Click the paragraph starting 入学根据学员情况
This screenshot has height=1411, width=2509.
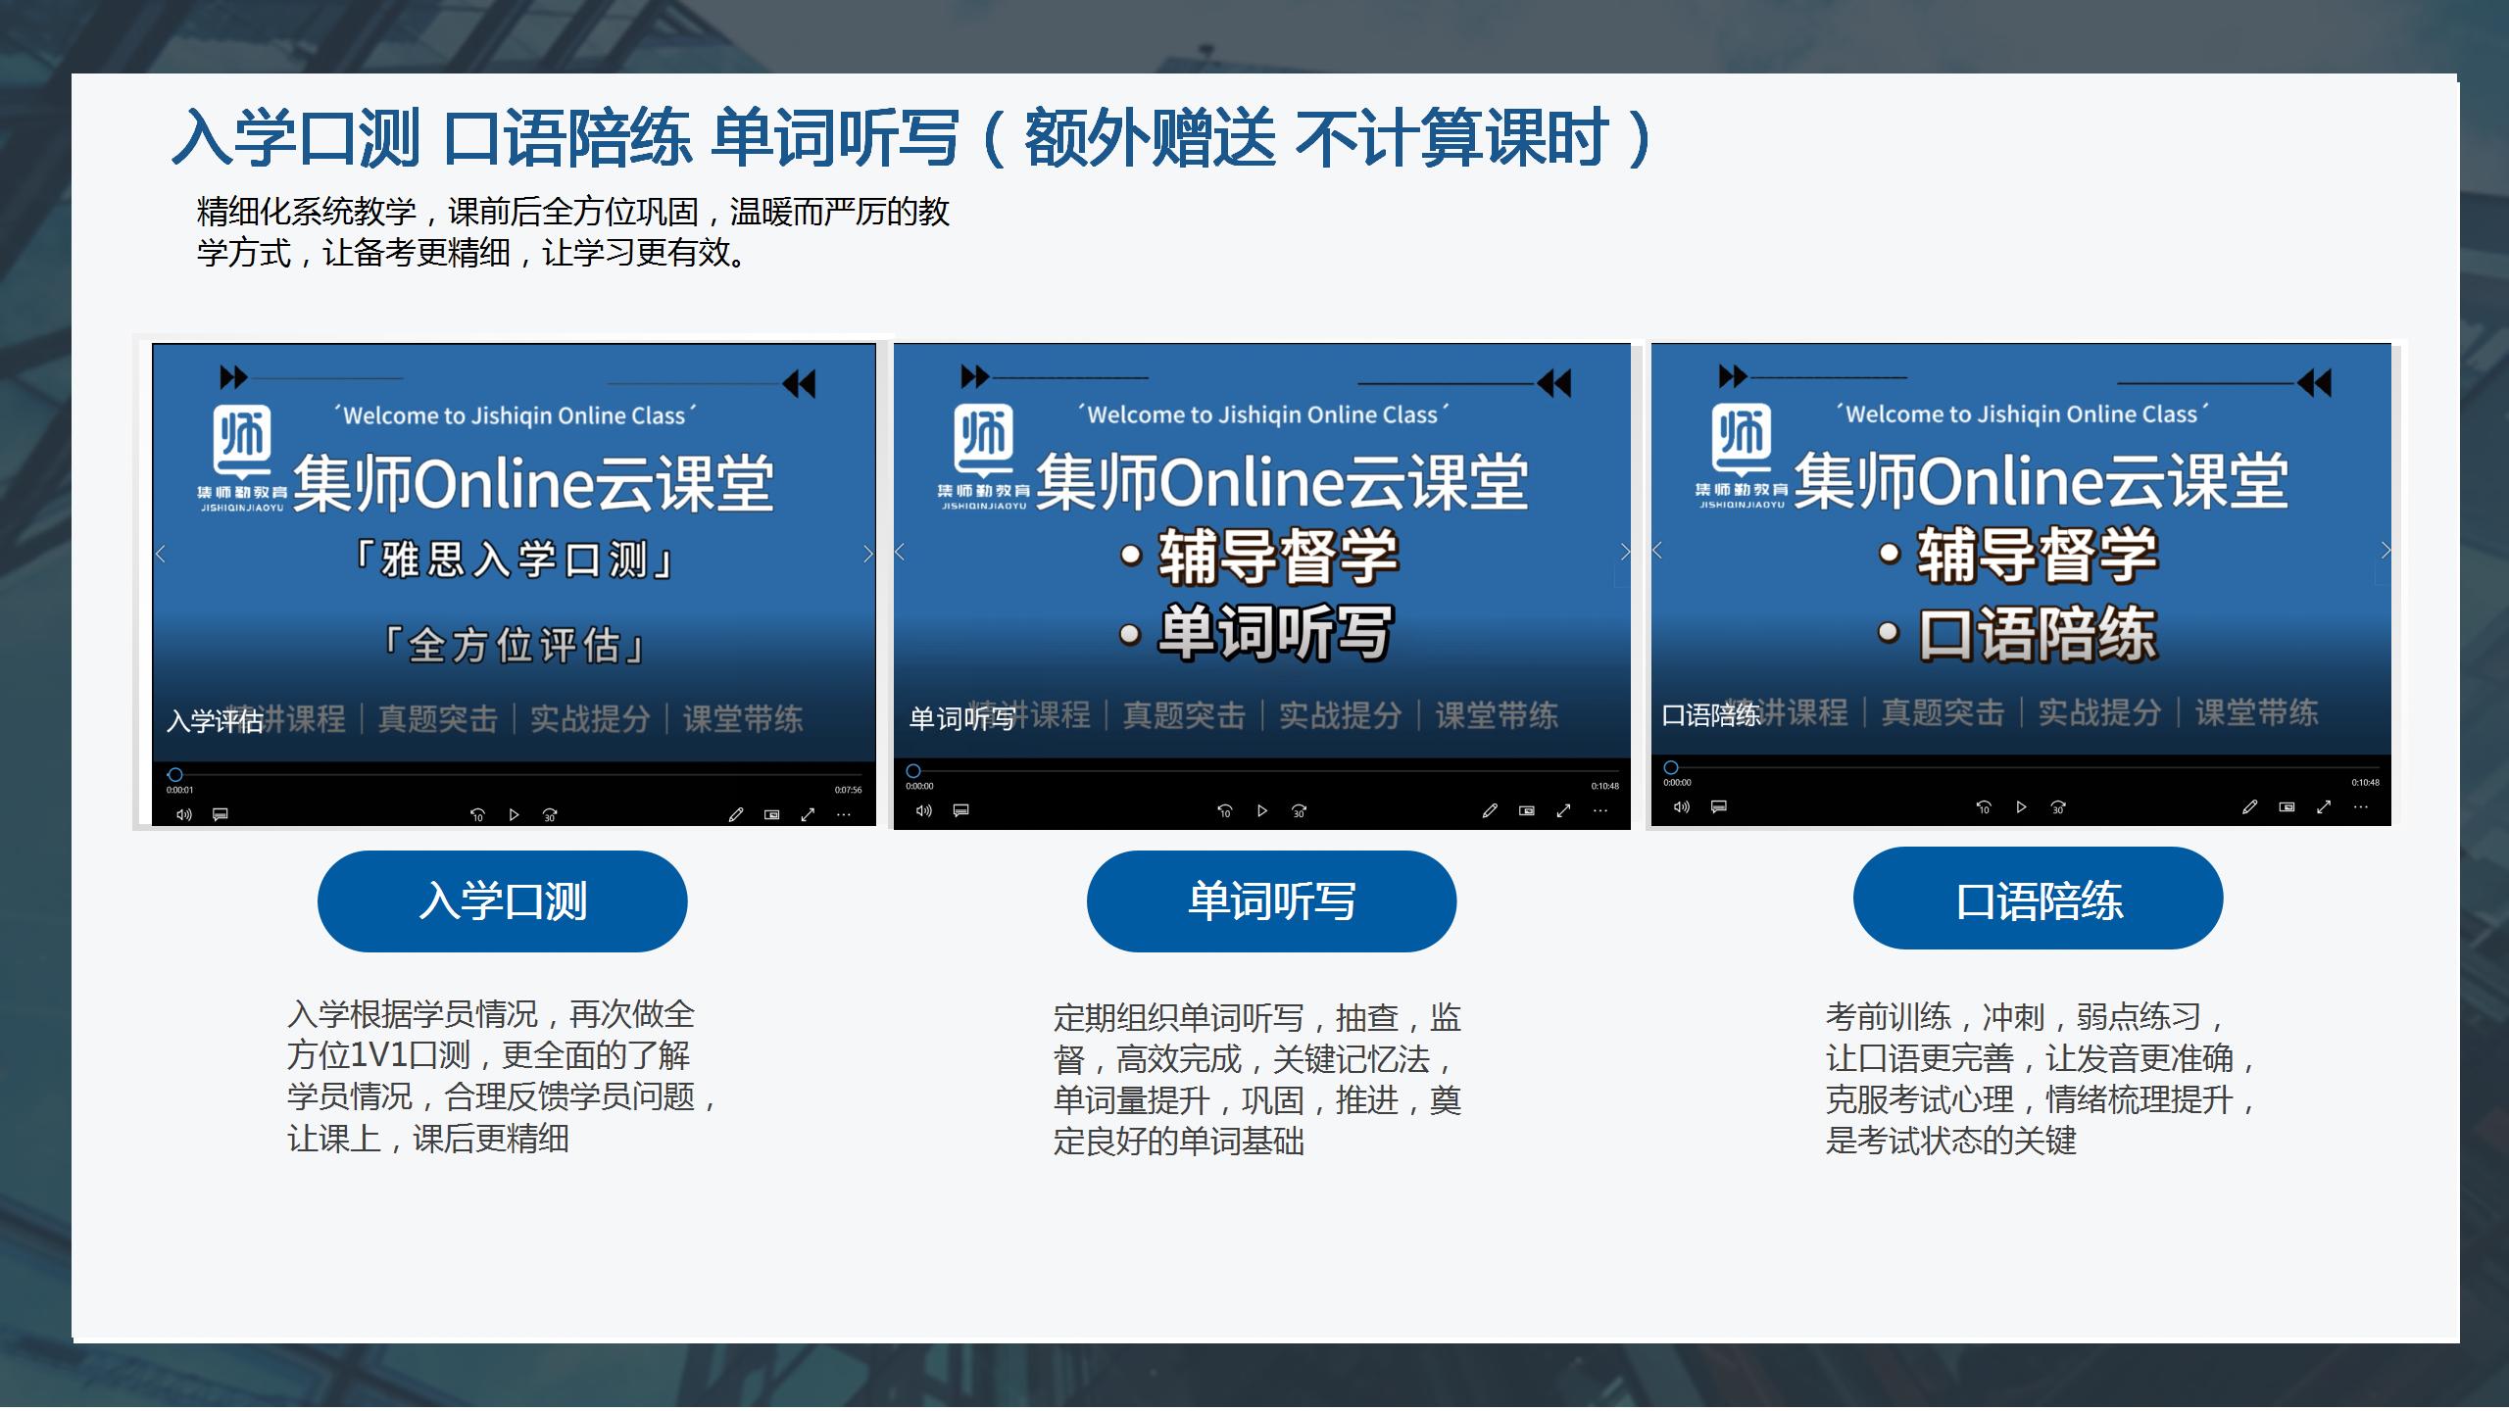[x=503, y=1076]
